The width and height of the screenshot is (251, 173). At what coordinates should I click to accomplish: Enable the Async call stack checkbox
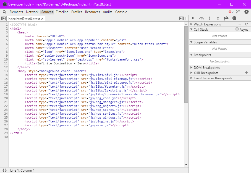237,29
